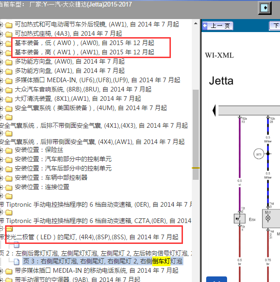Select 安全气囊系统，后排带侧面安全气囊 entry

coord(92,142)
